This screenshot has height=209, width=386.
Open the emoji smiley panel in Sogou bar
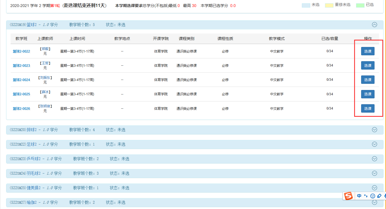pos(373,196)
